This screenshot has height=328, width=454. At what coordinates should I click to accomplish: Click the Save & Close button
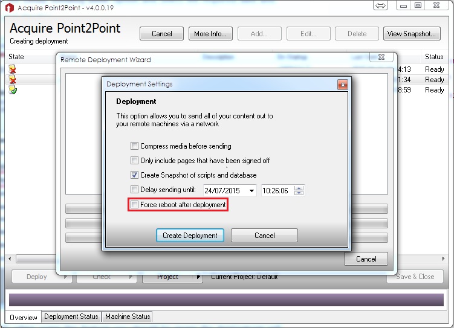[x=415, y=277]
